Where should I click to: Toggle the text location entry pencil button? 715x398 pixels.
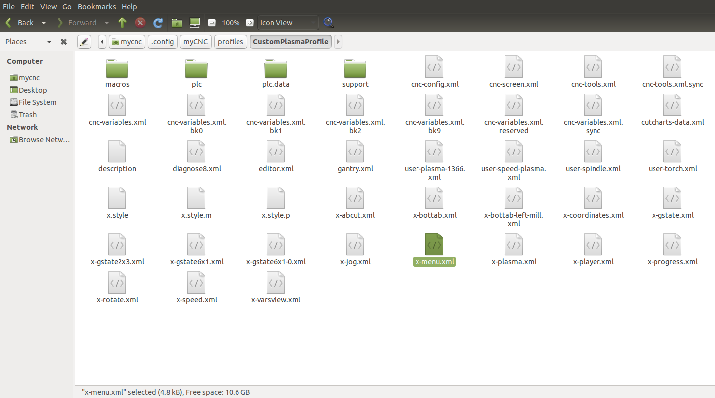pos(84,42)
